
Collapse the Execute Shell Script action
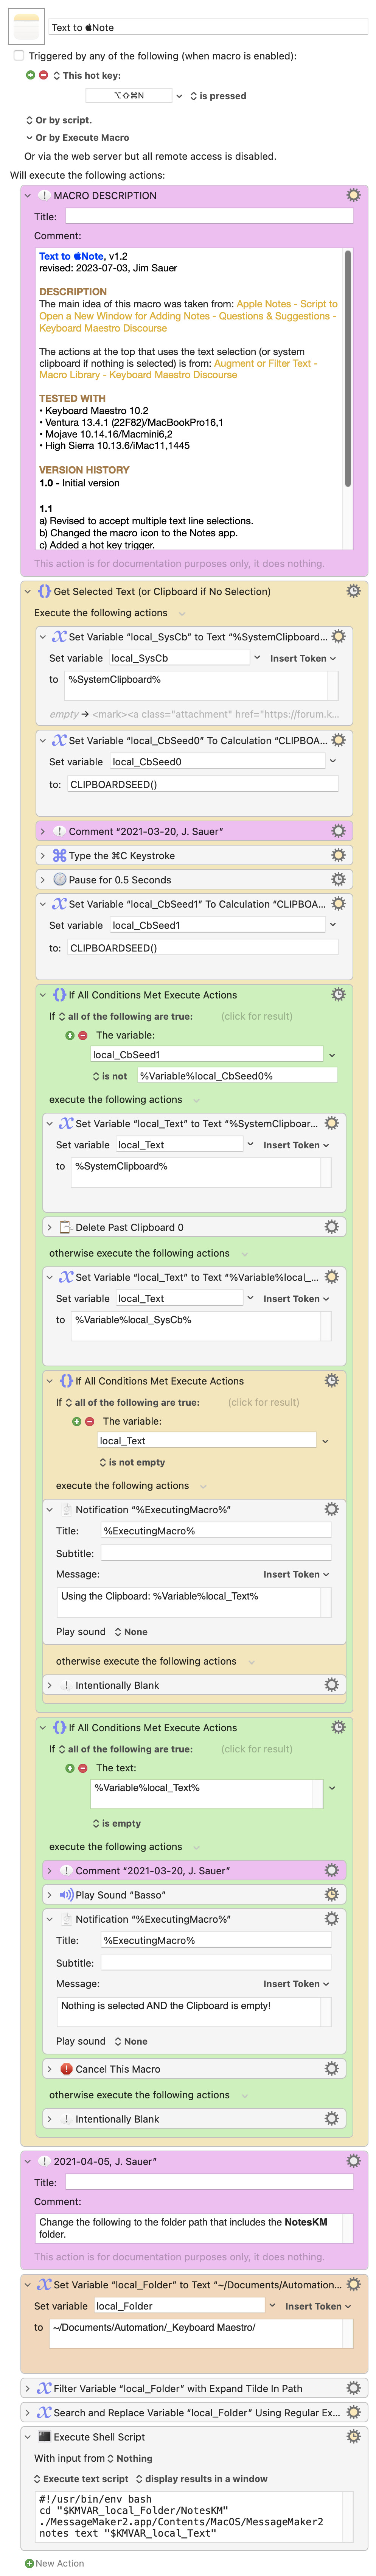pyautogui.click(x=28, y=2437)
